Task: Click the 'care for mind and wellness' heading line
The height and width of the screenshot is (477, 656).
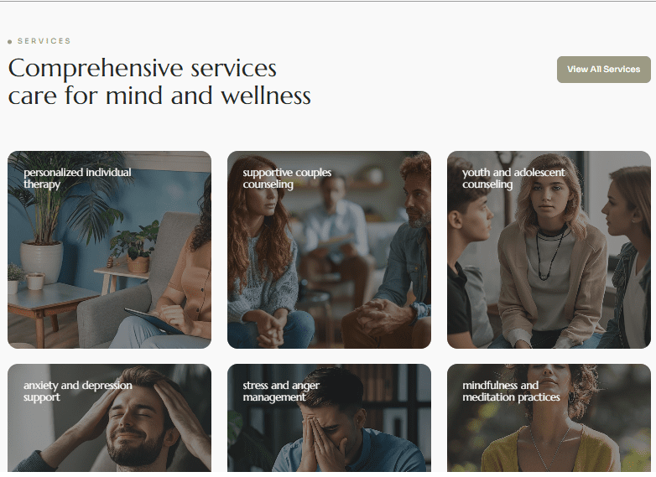Action: tap(159, 96)
